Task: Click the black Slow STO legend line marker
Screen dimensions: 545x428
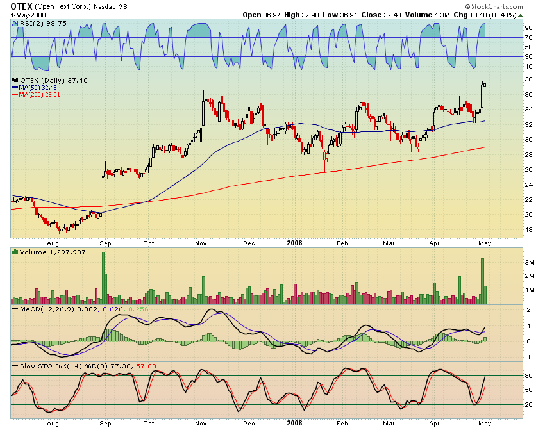Action: tap(15, 366)
